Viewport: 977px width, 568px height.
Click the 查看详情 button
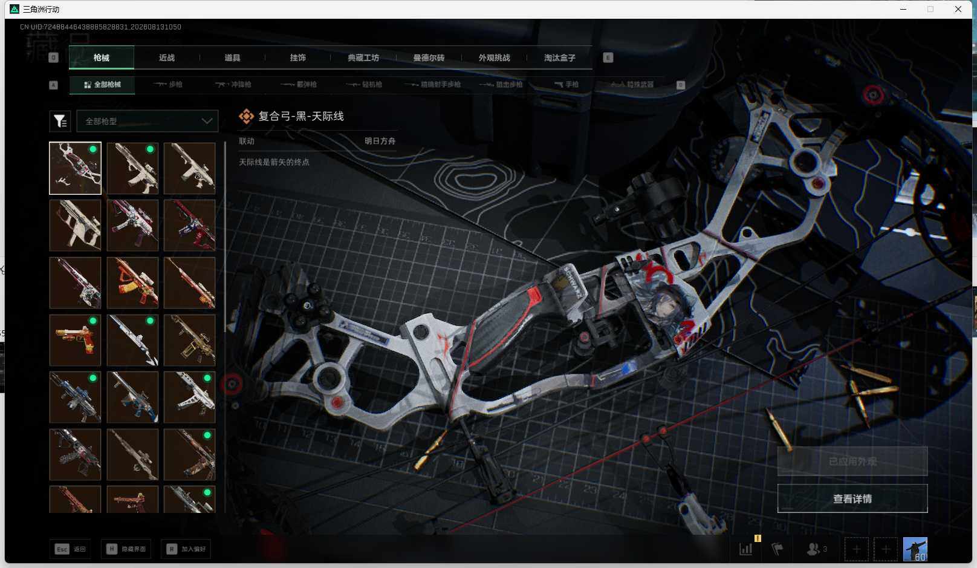pyautogui.click(x=852, y=498)
